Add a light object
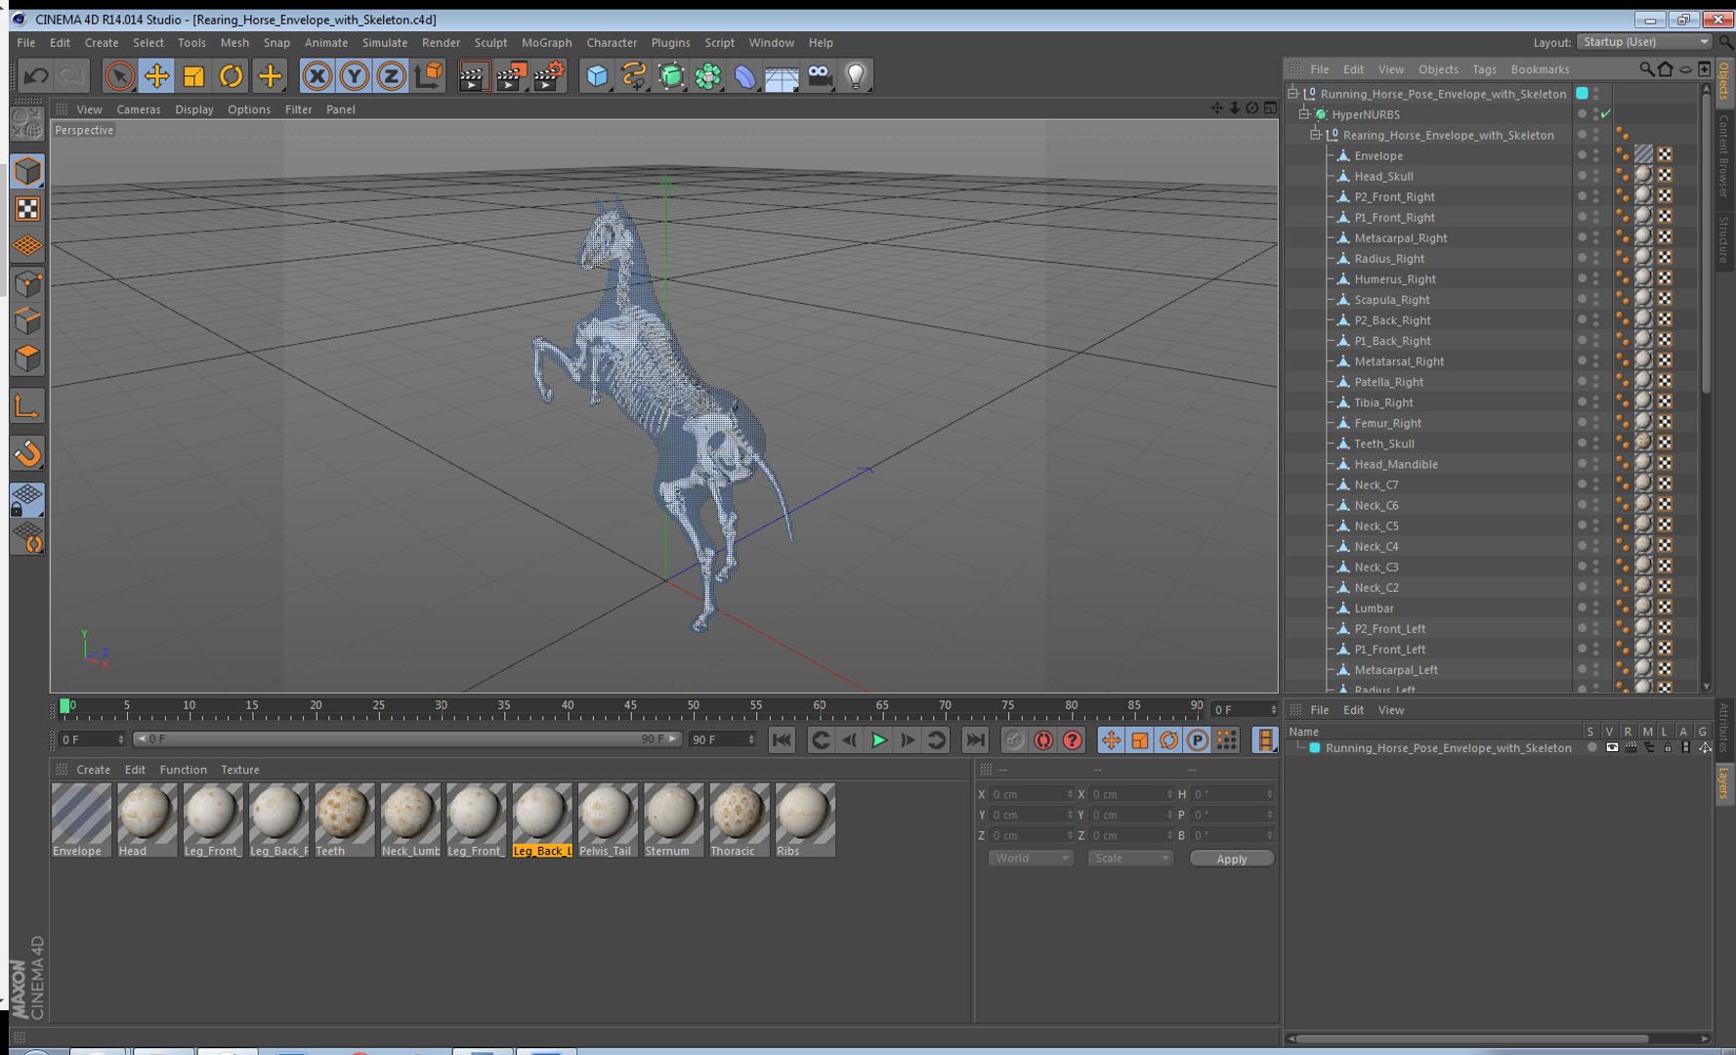Image resolution: width=1736 pixels, height=1055 pixels. [x=856, y=75]
